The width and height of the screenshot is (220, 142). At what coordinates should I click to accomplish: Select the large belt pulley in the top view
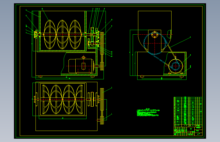coord(102,100)
